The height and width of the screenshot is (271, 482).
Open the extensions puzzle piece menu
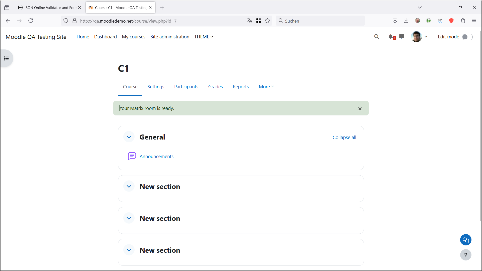coord(463,21)
